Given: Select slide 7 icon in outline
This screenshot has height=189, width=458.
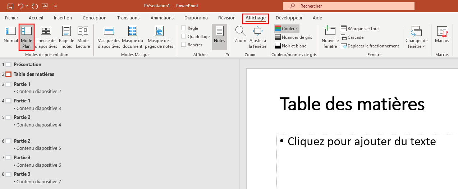Looking at the screenshot, I should click(x=8, y=158).
